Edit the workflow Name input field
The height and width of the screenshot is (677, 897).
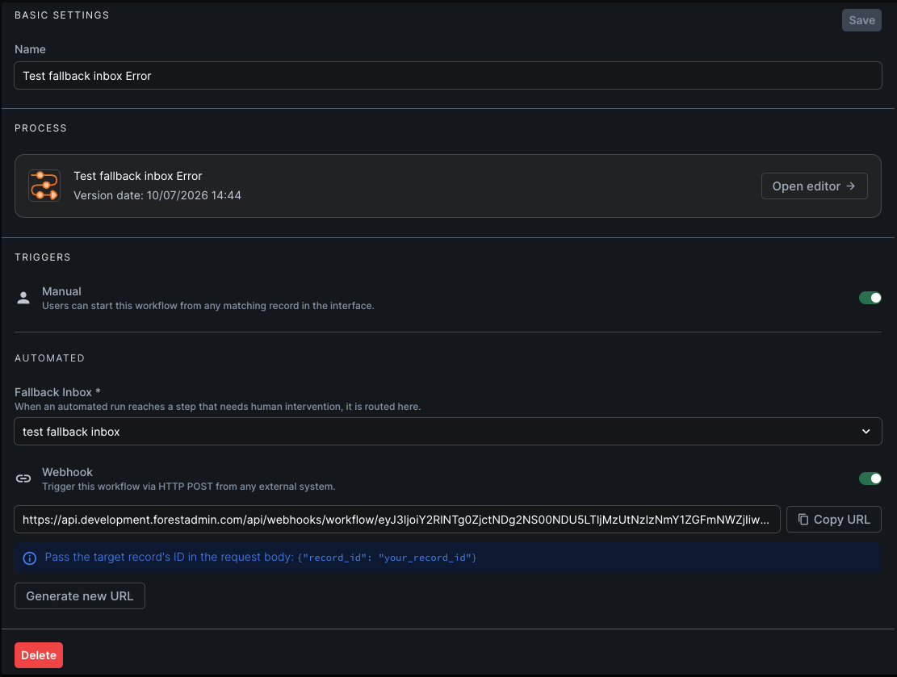click(448, 76)
